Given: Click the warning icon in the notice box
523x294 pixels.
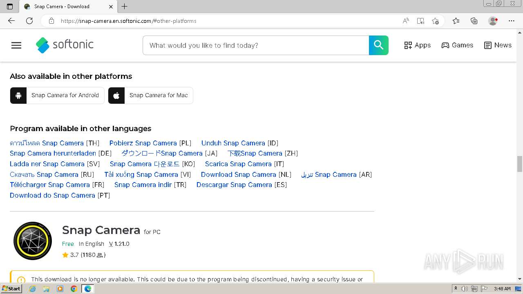Looking at the screenshot, I should pyautogui.click(x=21, y=280).
